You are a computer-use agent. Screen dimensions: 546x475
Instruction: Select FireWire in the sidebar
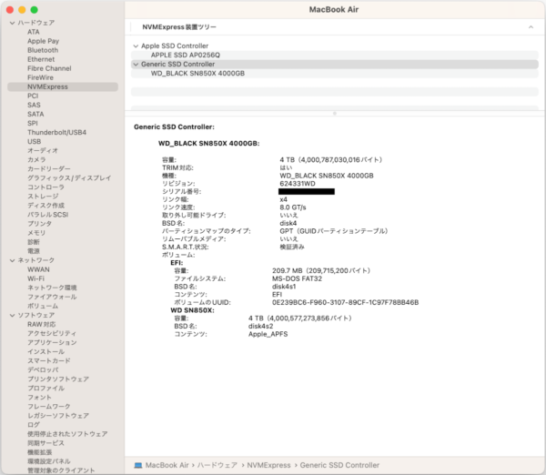pyautogui.click(x=40, y=77)
